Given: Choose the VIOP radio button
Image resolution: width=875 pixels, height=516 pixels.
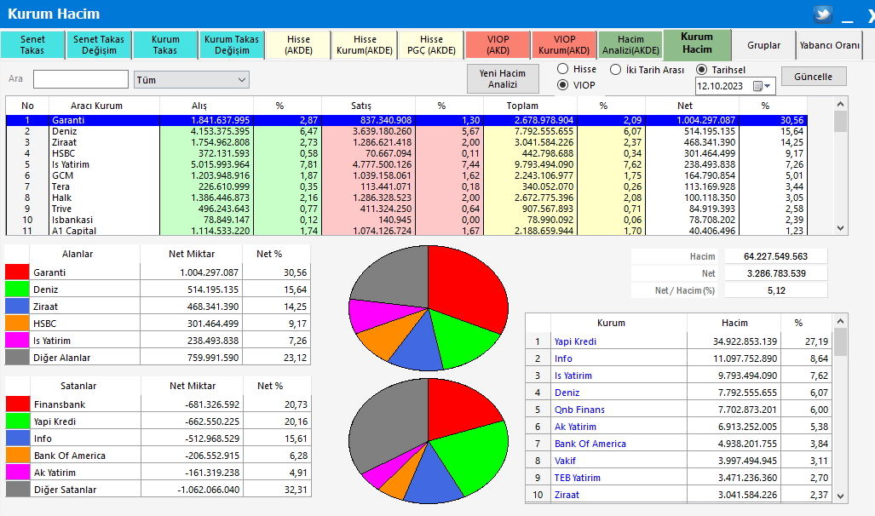Looking at the screenshot, I should tap(562, 85).
